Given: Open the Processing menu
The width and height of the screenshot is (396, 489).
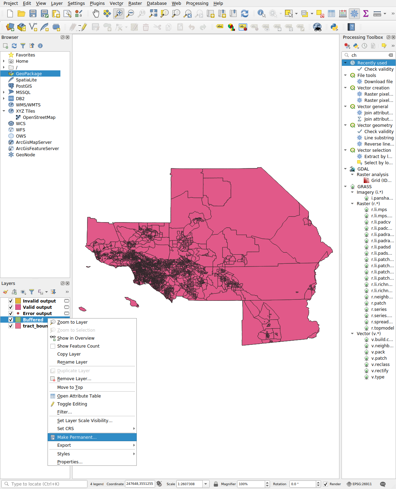Looking at the screenshot, I should [x=197, y=3].
